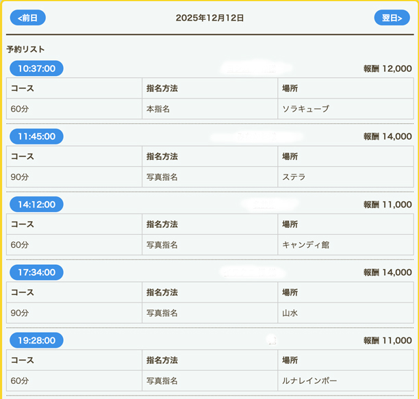This screenshot has width=419, height=399.
Task: Select the 11:45:00 reservation time badge
Action: 36,136
